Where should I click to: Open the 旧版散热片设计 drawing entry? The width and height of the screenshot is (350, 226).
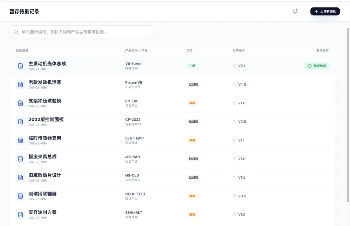point(45,175)
